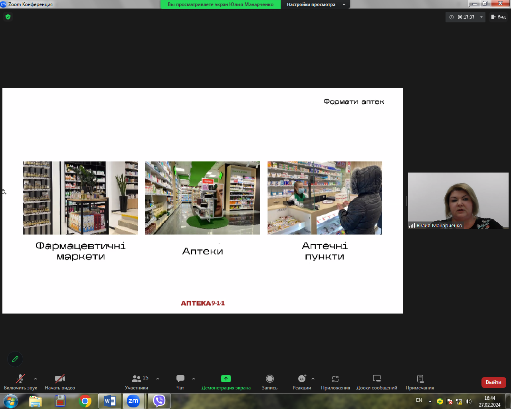Image resolution: width=511 pixels, height=409 pixels.
Task: Expand audio options arrow next to microphone
Action: tap(36, 378)
